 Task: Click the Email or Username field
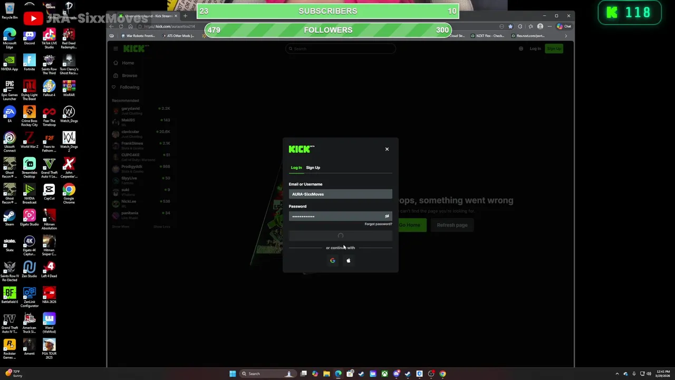point(340,194)
